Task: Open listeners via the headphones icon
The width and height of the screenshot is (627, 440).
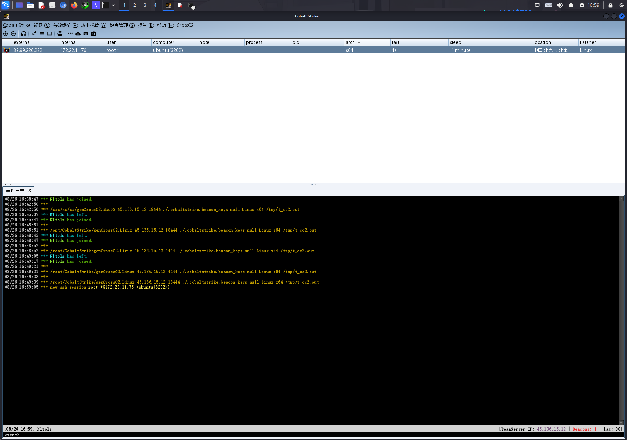Action: pyautogui.click(x=24, y=34)
